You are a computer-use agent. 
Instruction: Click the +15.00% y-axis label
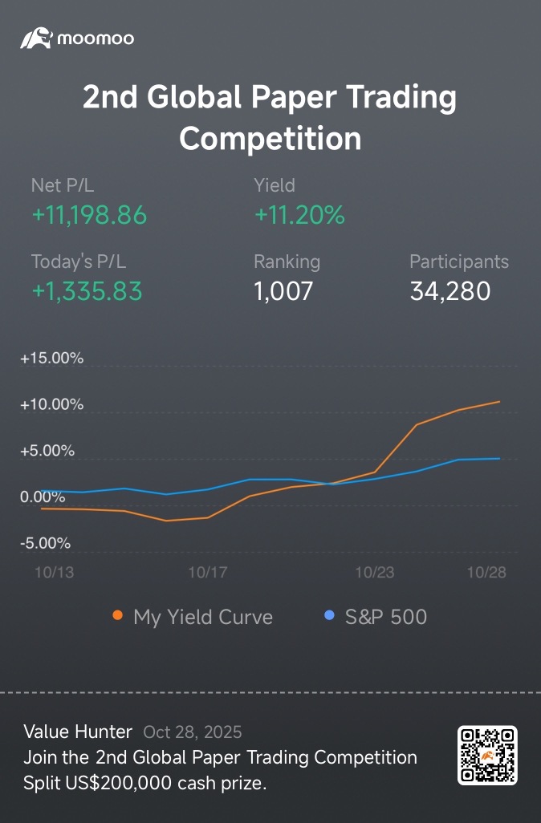pos(52,359)
